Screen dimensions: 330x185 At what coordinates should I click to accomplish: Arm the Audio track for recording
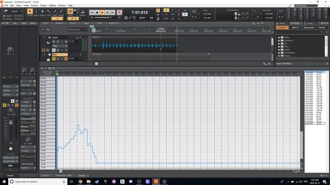tap(62, 42)
